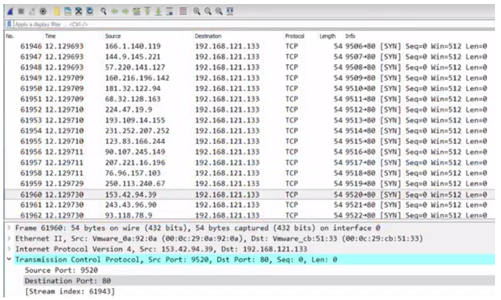Toggle auto scroll during live capture
Viewport: 501px width, 300px height.
pyautogui.click(x=169, y=11)
